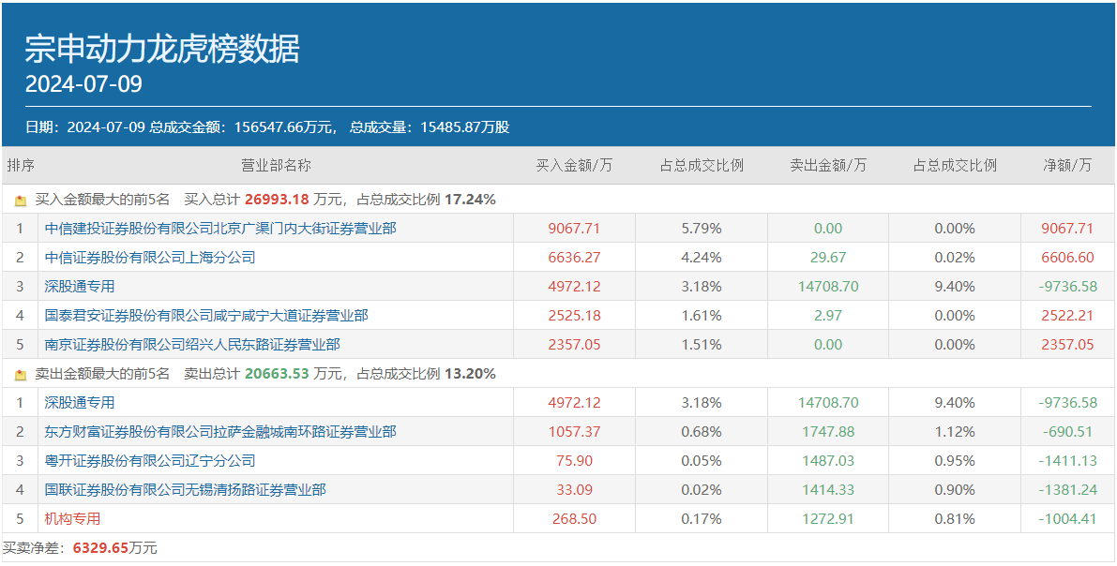Viewport: 1117px width, 566px height.
Task: Click the 卖出金额/万 column header
Action: pyautogui.click(x=828, y=166)
